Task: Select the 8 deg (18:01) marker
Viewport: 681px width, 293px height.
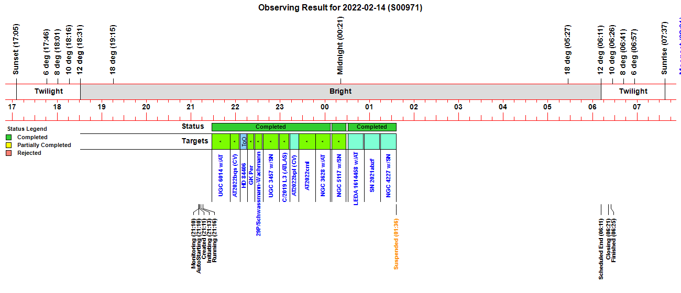Action: click(x=58, y=52)
